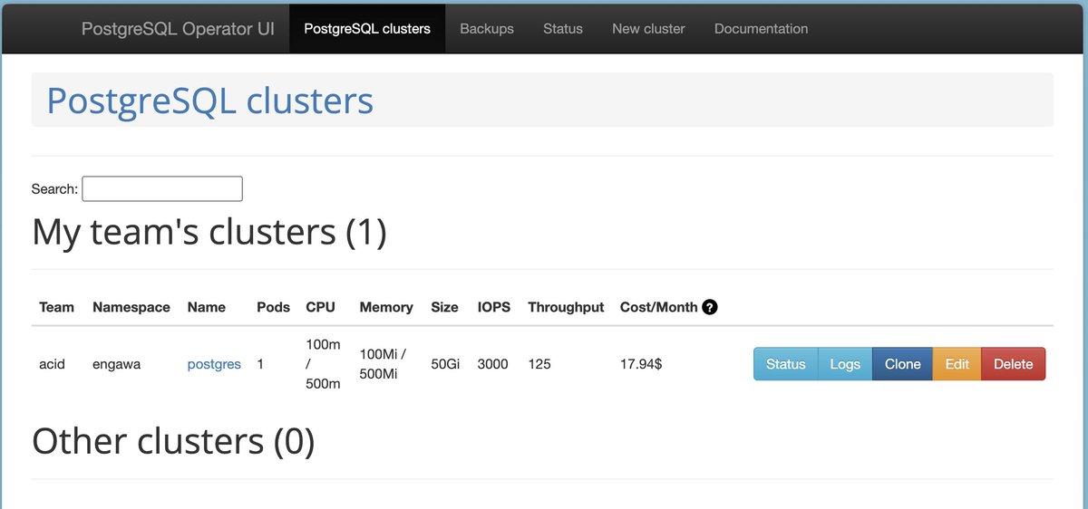Select the memory value '100Mi / 500Mi'

[383, 363]
